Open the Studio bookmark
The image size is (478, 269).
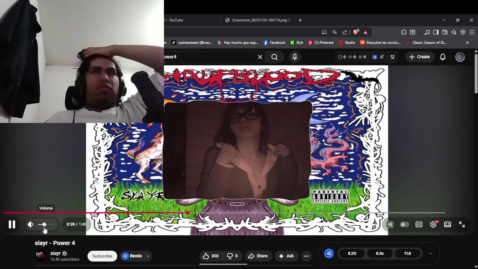[347, 43]
